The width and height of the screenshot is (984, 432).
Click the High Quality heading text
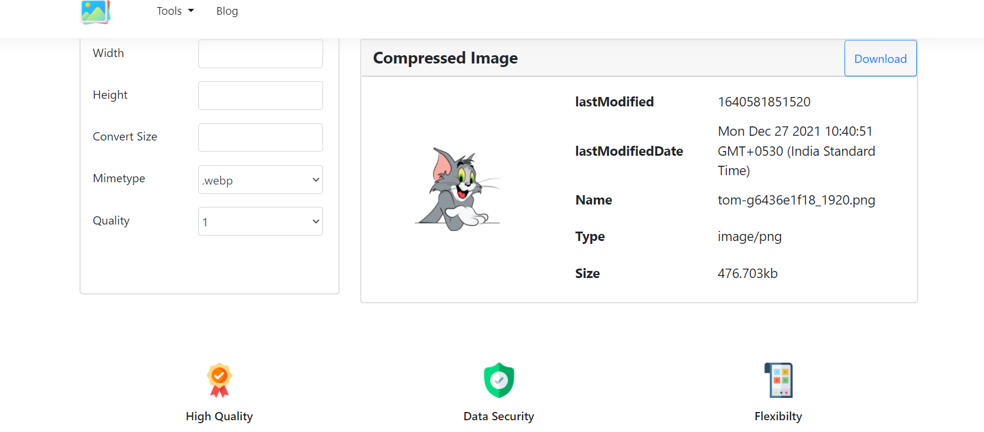click(220, 417)
